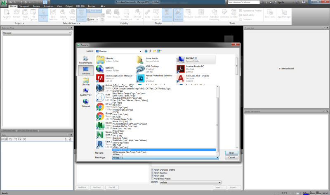Screen dimensions: 330x195
Task: Expand the Project panel dropdown
Action: click(x=19, y=24)
